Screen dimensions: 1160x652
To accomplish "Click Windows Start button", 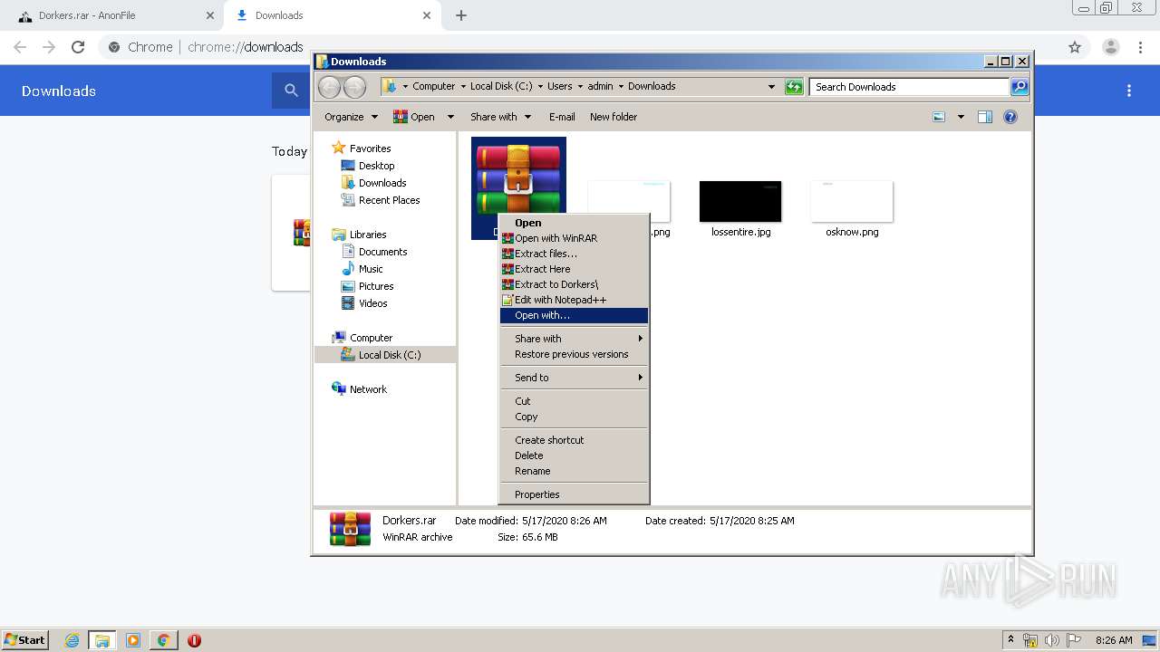I will tap(24, 639).
